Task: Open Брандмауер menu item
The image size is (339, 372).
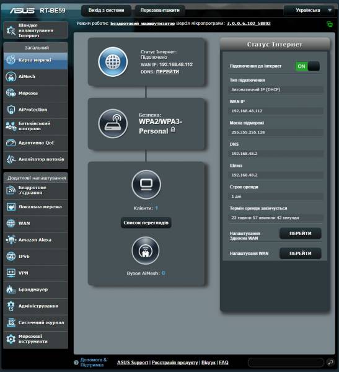Action: coord(35,290)
